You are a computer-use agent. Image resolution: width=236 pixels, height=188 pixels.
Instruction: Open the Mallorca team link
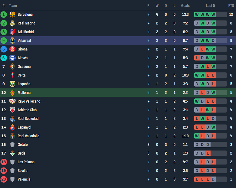point(24,93)
